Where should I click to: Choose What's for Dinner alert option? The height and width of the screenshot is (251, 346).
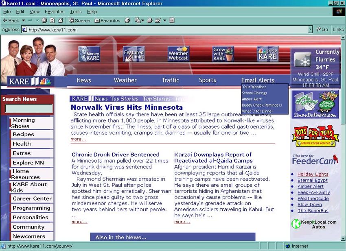[258, 111]
